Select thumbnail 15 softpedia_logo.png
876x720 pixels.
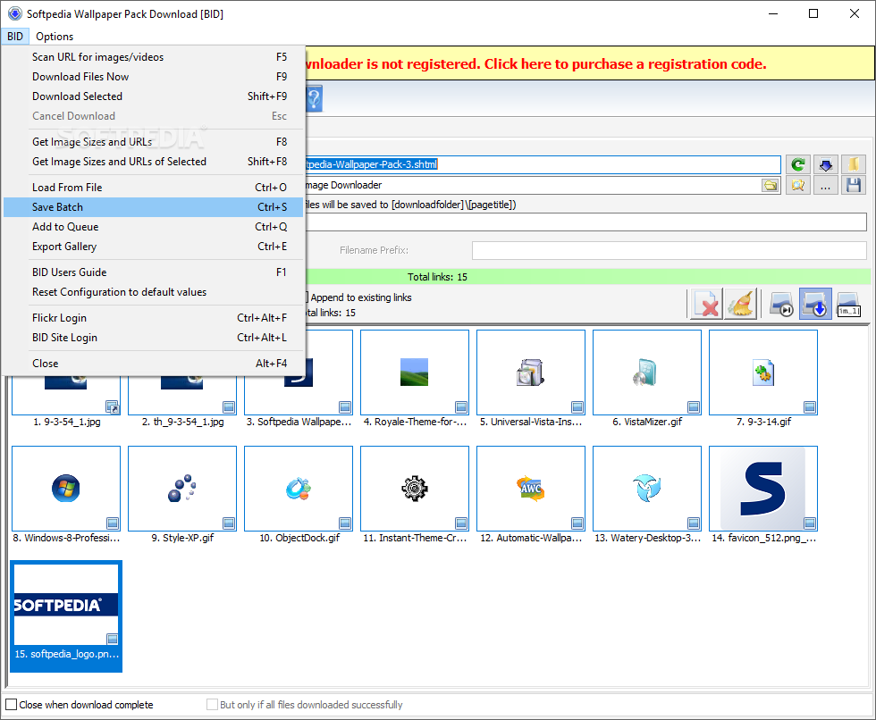[66, 616]
